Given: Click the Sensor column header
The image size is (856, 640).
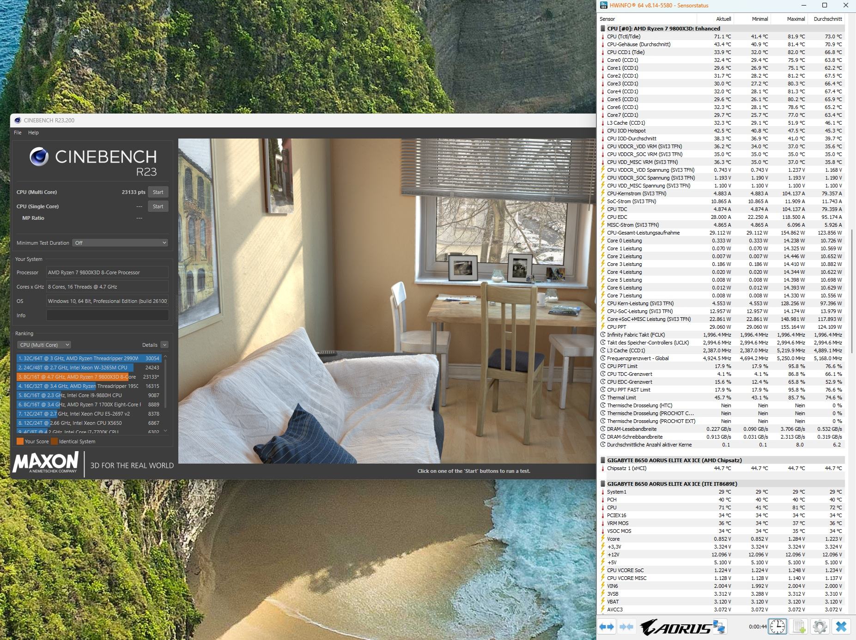Looking at the screenshot, I should (647, 19).
